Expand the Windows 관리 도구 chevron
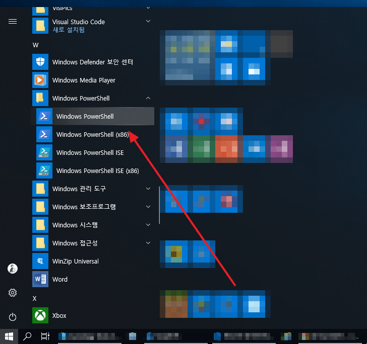The height and width of the screenshot is (344, 367). click(x=148, y=189)
